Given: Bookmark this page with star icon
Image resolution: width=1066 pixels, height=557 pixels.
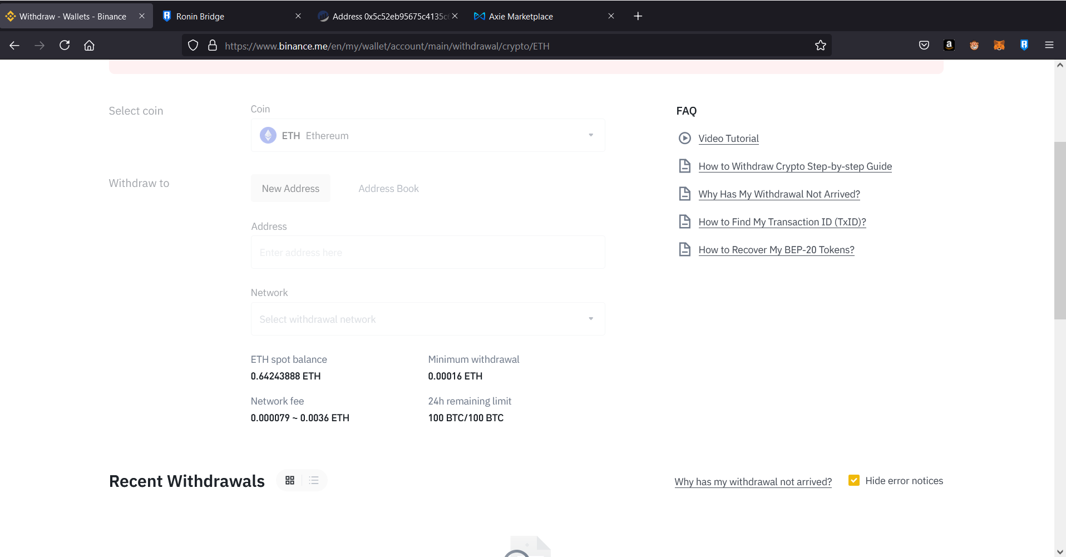Looking at the screenshot, I should [821, 46].
